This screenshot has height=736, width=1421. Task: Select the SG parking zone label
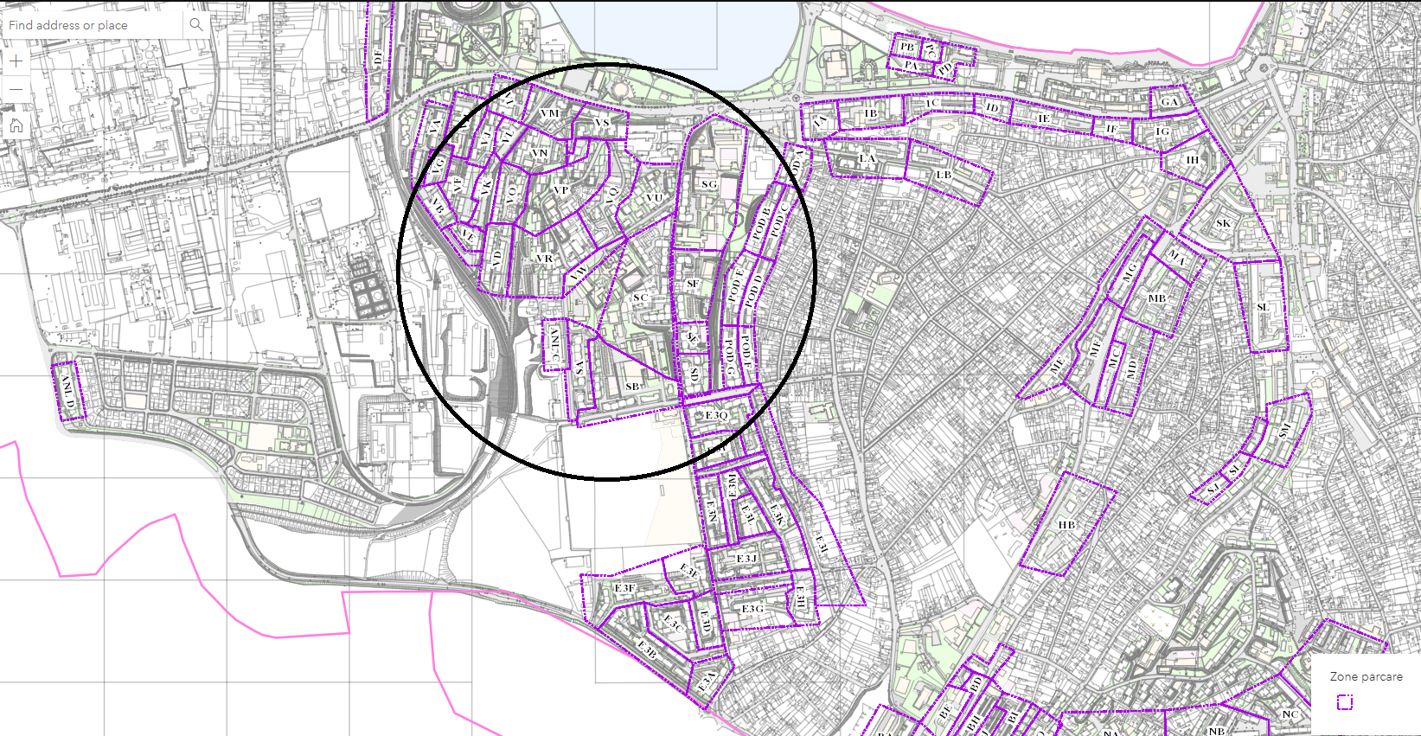coord(709,184)
